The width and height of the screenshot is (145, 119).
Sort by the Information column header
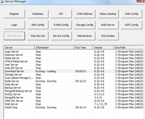[54, 48]
